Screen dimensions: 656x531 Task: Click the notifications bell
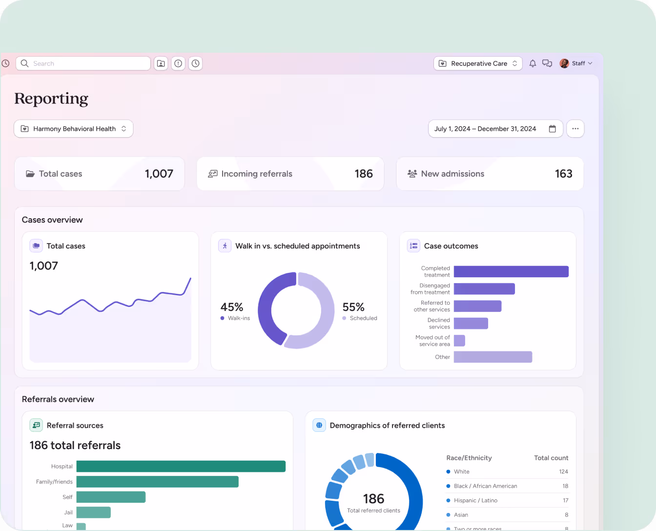533,63
